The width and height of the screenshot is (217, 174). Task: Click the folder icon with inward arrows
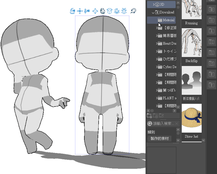point(212,42)
